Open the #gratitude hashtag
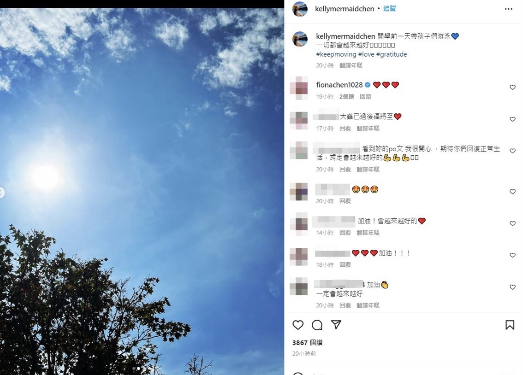The height and width of the screenshot is (375, 523). pos(392,54)
